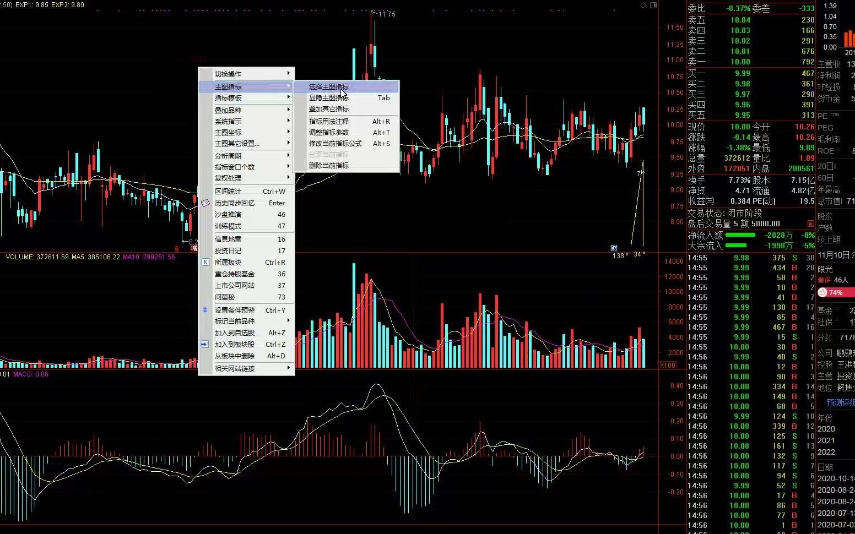The width and height of the screenshot is (855, 534).
Task: Open 区间统计 from context menu
Action: tap(247, 192)
